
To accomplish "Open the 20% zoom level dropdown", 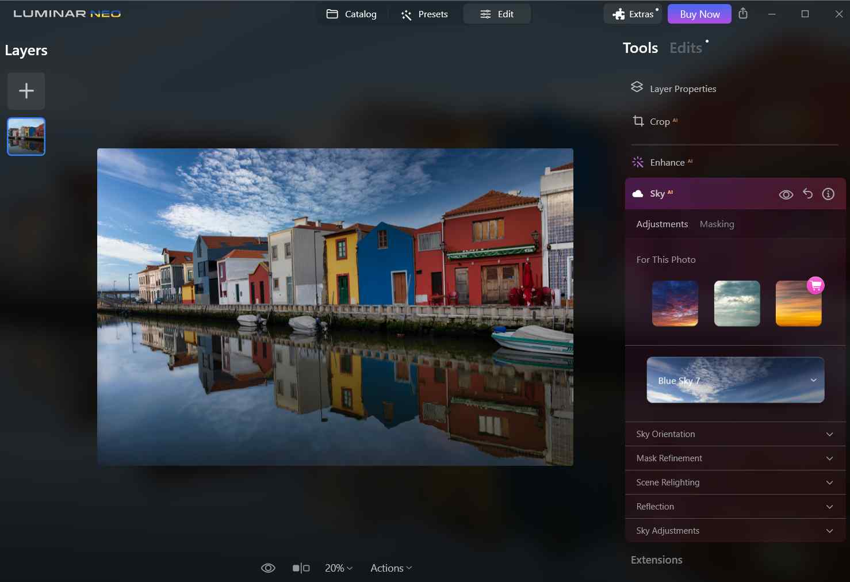I will 338,568.
